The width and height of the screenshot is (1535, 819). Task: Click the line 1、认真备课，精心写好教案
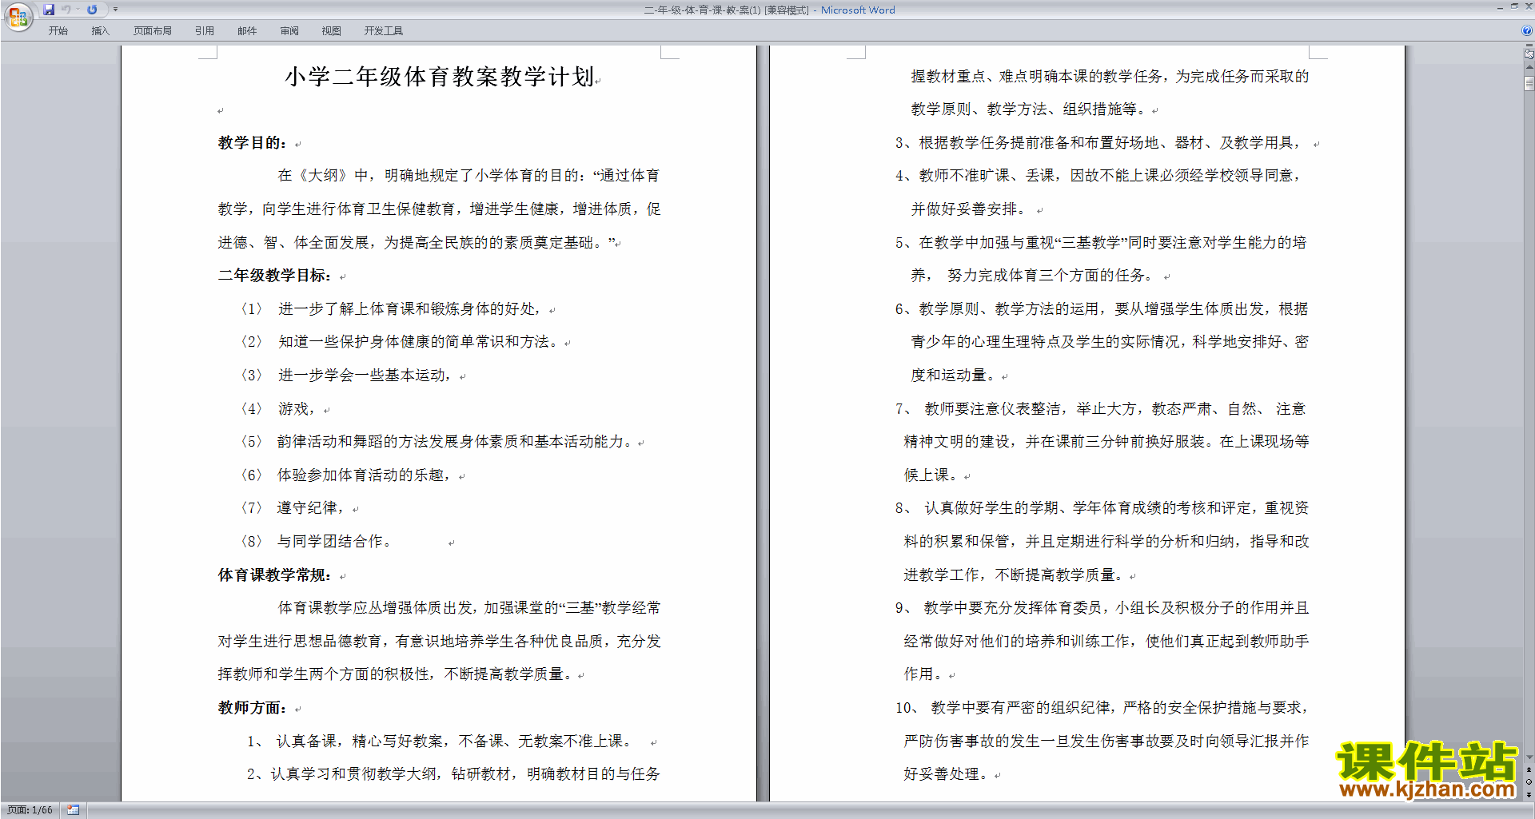[441, 741]
